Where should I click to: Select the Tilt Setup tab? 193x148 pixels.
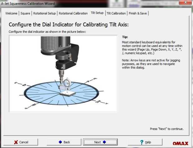97,13
